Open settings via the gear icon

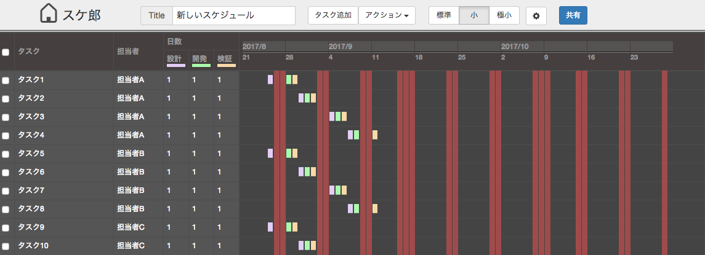536,16
